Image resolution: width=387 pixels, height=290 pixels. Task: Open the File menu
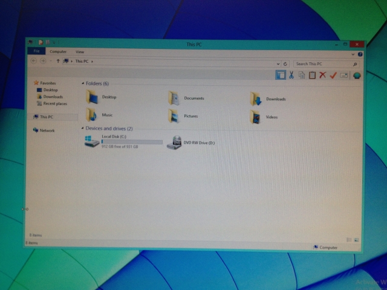pos(37,52)
